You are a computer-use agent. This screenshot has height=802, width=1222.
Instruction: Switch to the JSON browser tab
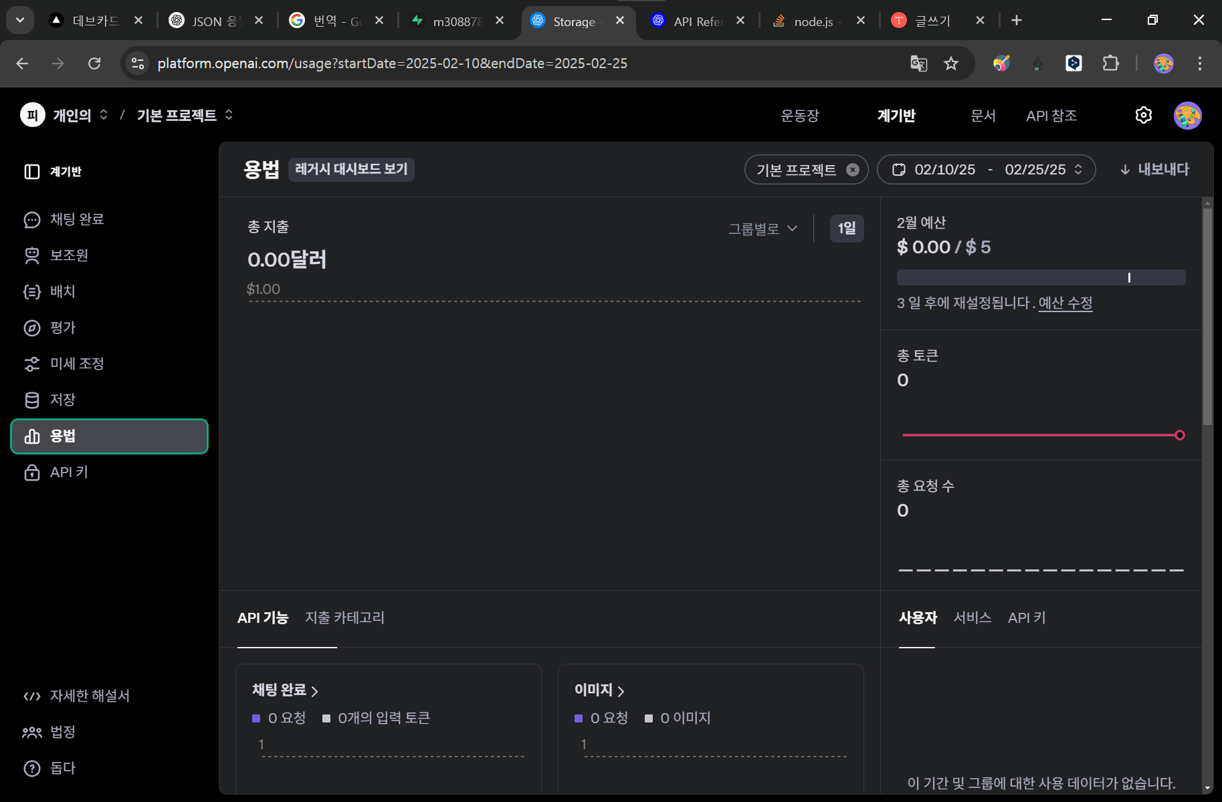(215, 21)
